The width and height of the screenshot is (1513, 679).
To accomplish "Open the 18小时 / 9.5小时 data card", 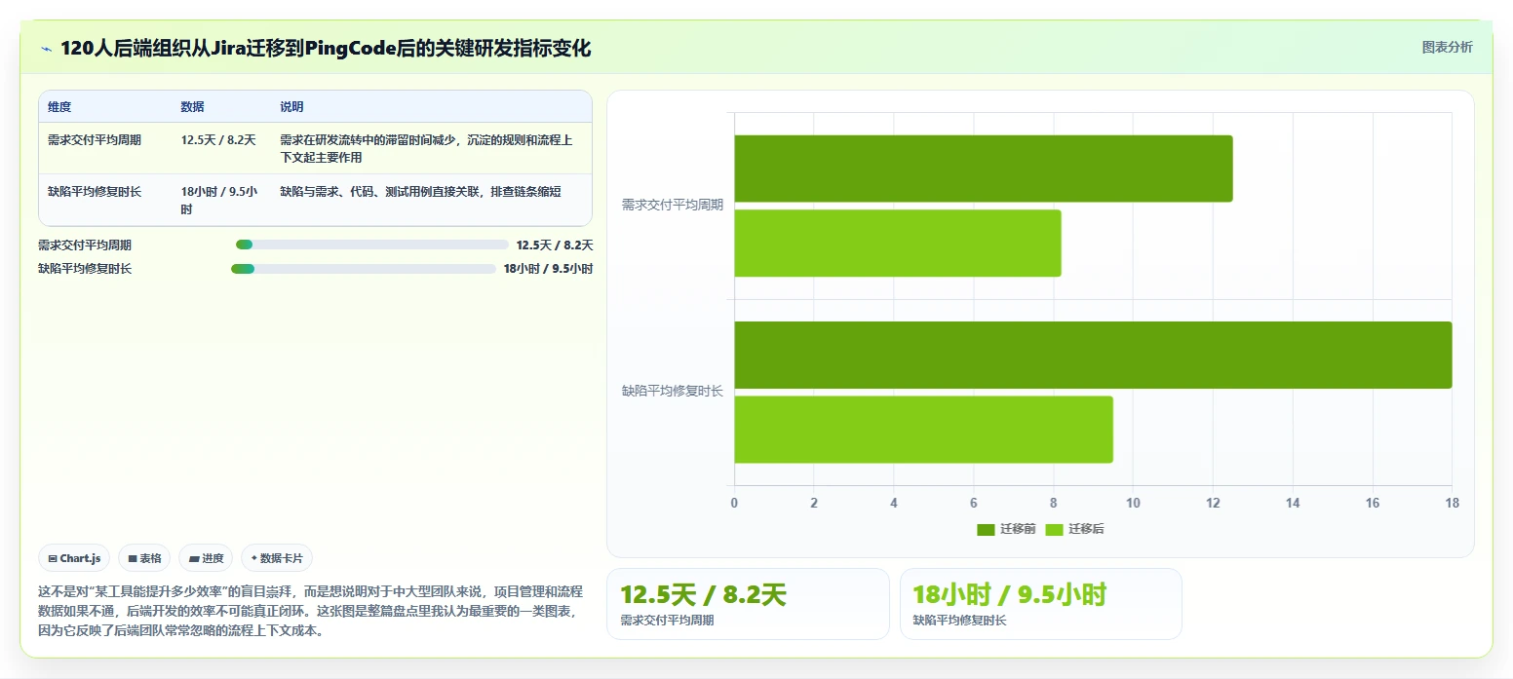I will coord(1040,604).
